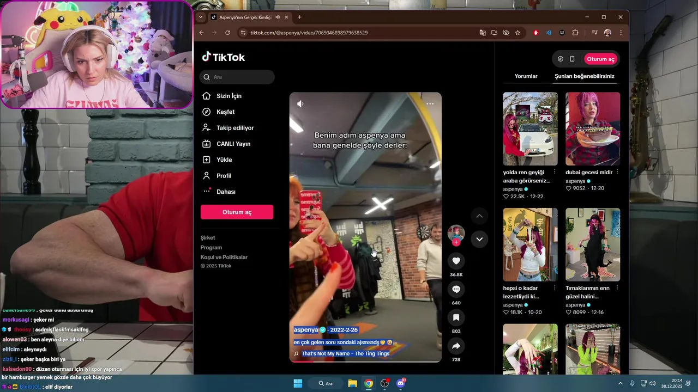Screen dimensions: 698x392
Task: Click the tiktok.com address bar URL
Action: pyautogui.click(x=309, y=33)
